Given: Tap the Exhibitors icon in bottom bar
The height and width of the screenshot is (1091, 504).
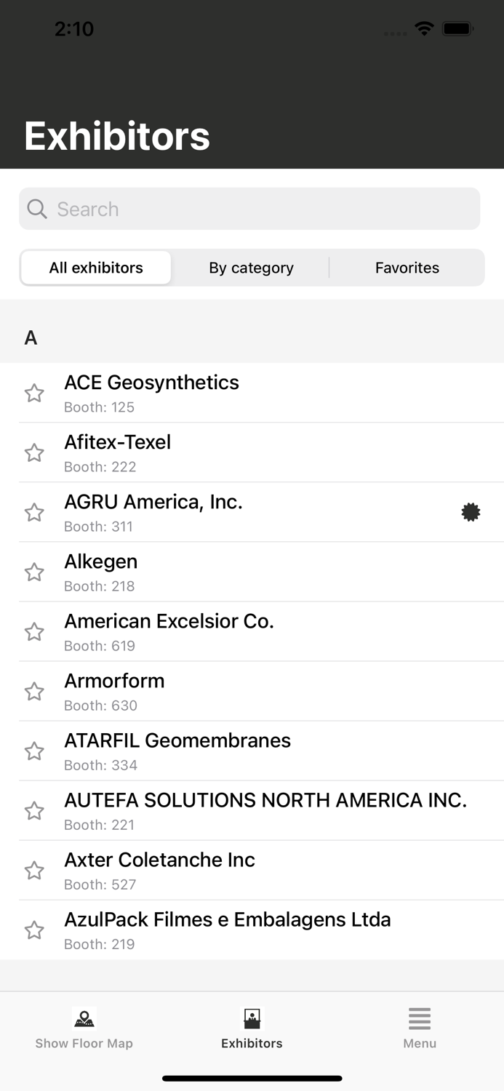Looking at the screenshot, I should point(252,1019).
